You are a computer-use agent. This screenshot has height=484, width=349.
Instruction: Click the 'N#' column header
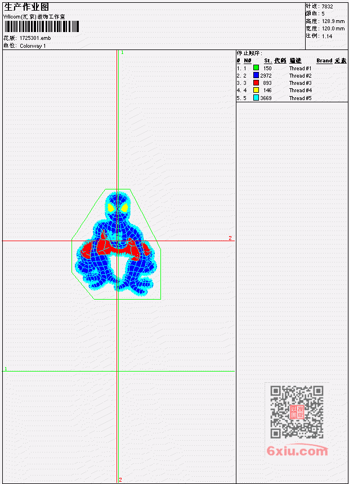tap(247, 61)
